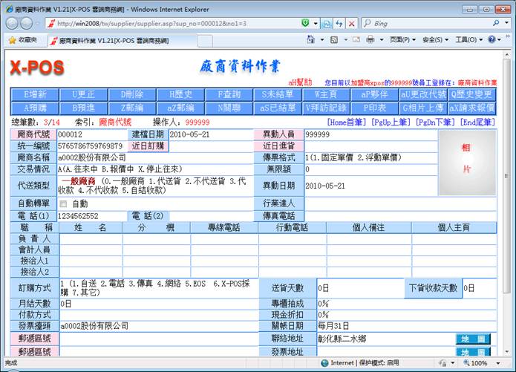The width and height of the screenshot is (516, 372).
Task: Open the 工具(O) tools menu
Action: 468,39
